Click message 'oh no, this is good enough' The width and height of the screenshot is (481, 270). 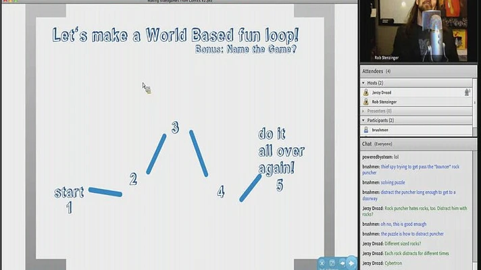[403, 224]
